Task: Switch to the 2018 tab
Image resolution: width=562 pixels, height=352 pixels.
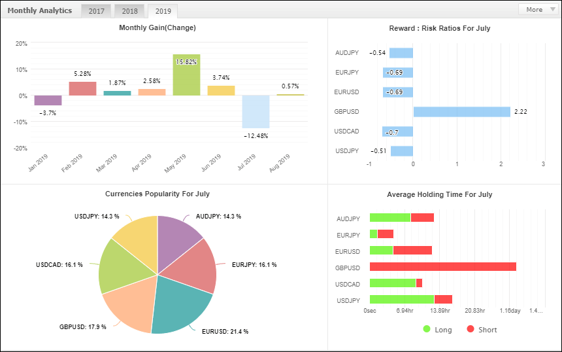Action: coord(129,11)
